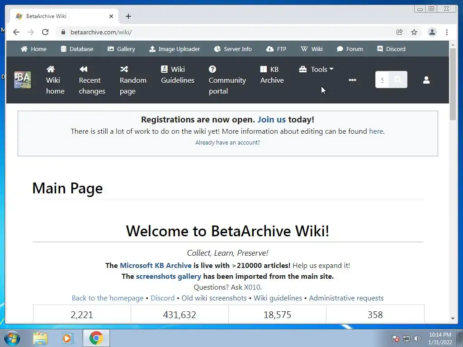Open 'Administrative requests' link

pos(346,298)
